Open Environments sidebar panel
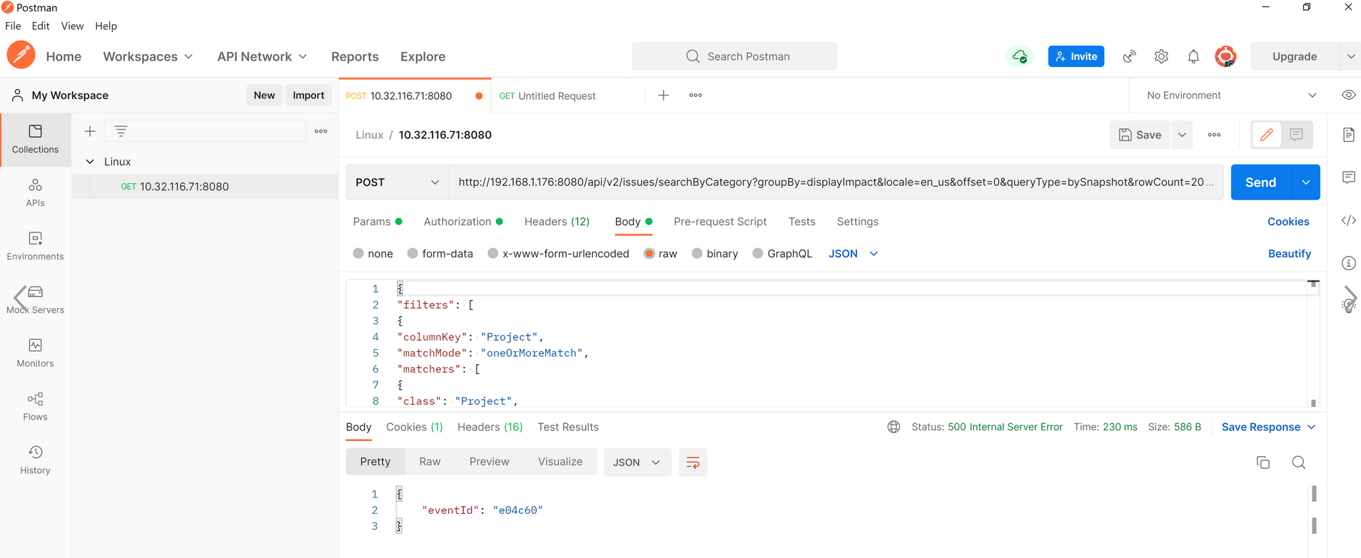Image resolution: width=1361 pixels, height=558 pixels. click(x=35, y=247)
